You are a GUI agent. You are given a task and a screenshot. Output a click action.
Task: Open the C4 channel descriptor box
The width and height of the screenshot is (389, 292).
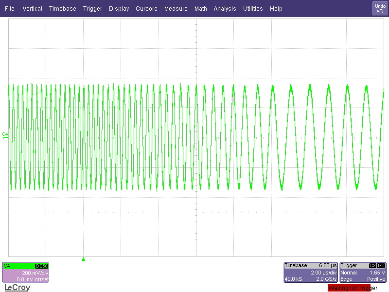26,273
